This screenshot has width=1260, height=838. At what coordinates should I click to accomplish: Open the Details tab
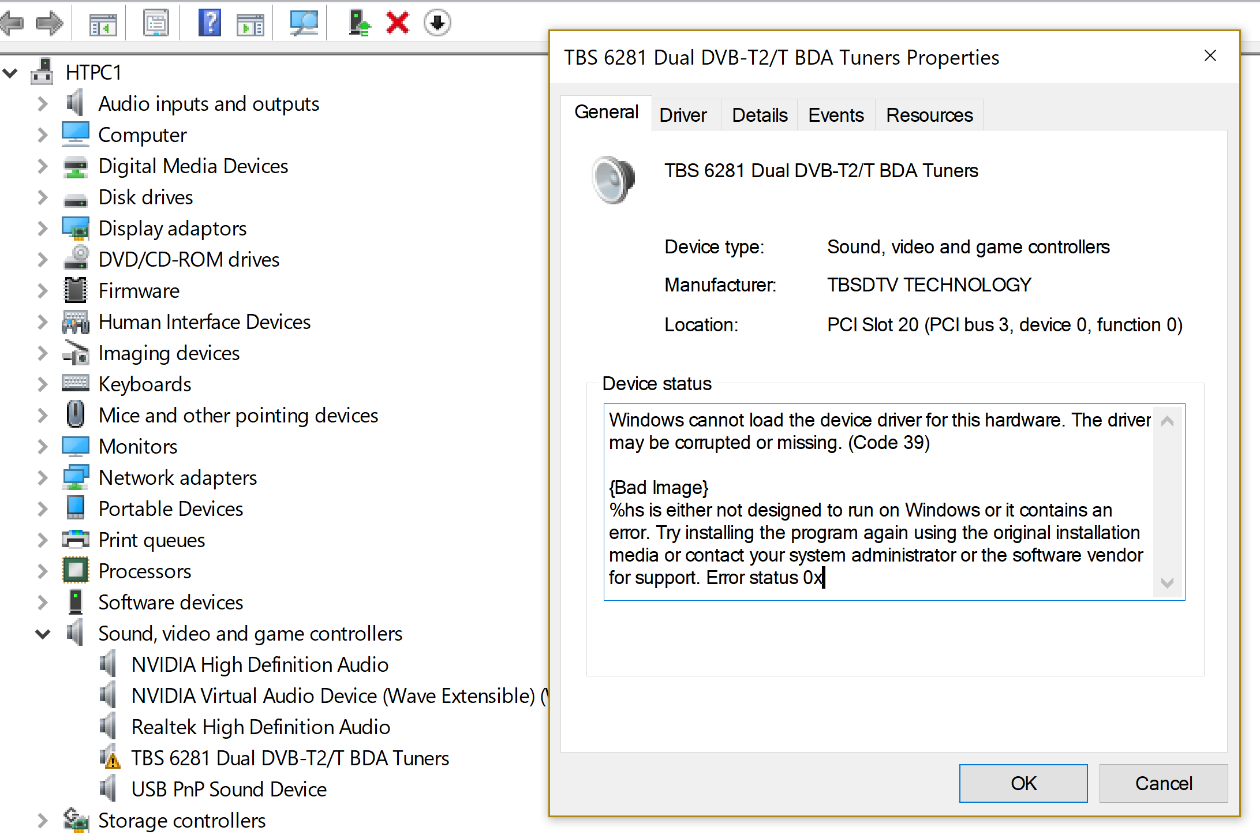click(x=760, y=115)
